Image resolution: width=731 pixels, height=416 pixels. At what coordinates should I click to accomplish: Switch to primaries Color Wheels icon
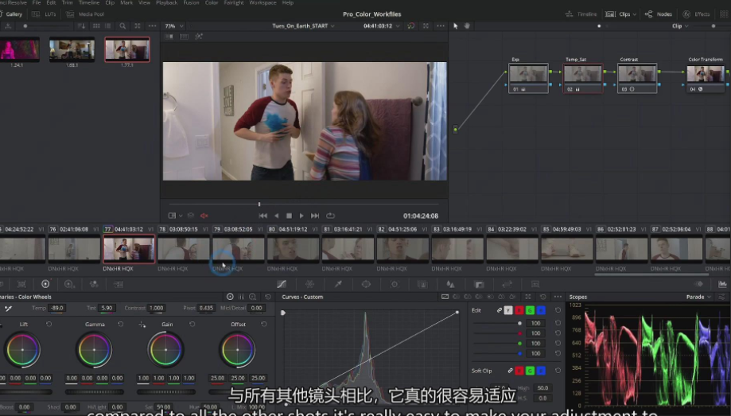(45, 284)
